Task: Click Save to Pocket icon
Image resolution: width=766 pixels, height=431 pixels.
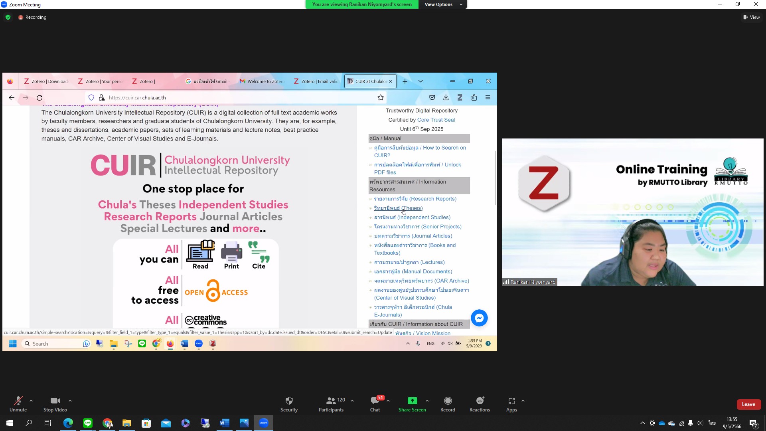Action: click(432, 98)
